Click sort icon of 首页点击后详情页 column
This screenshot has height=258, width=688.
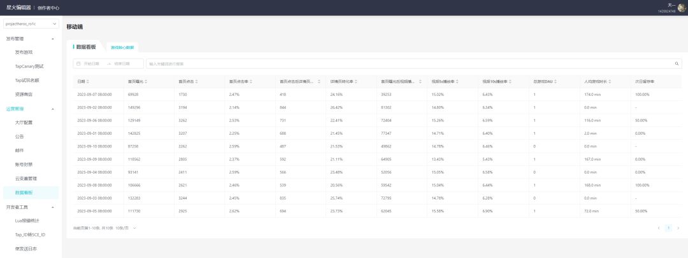(319, 81)
